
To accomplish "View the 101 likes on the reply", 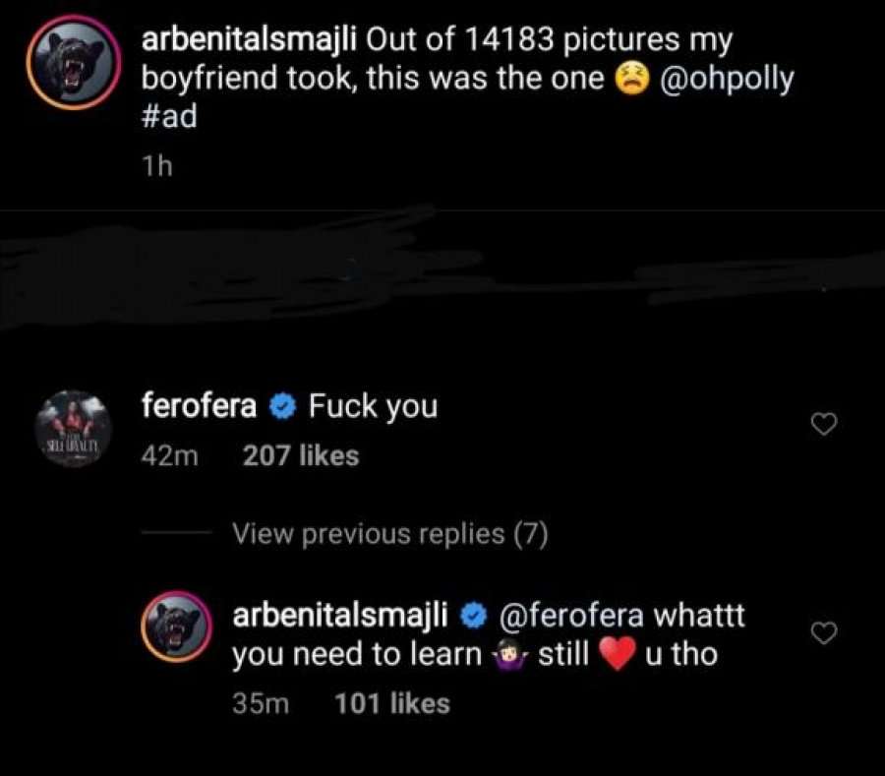I will click(x=392, y=704).
